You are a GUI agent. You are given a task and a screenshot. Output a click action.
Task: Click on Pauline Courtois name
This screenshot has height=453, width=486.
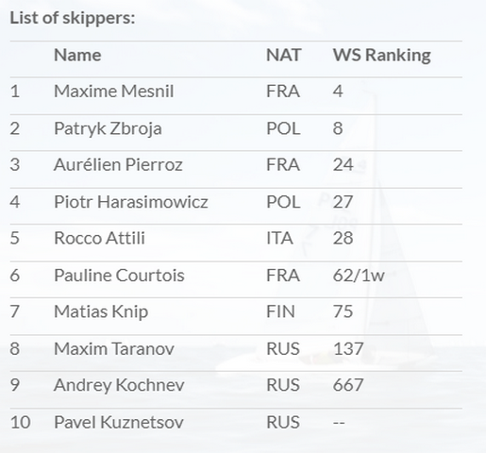(x=119, y=276)
